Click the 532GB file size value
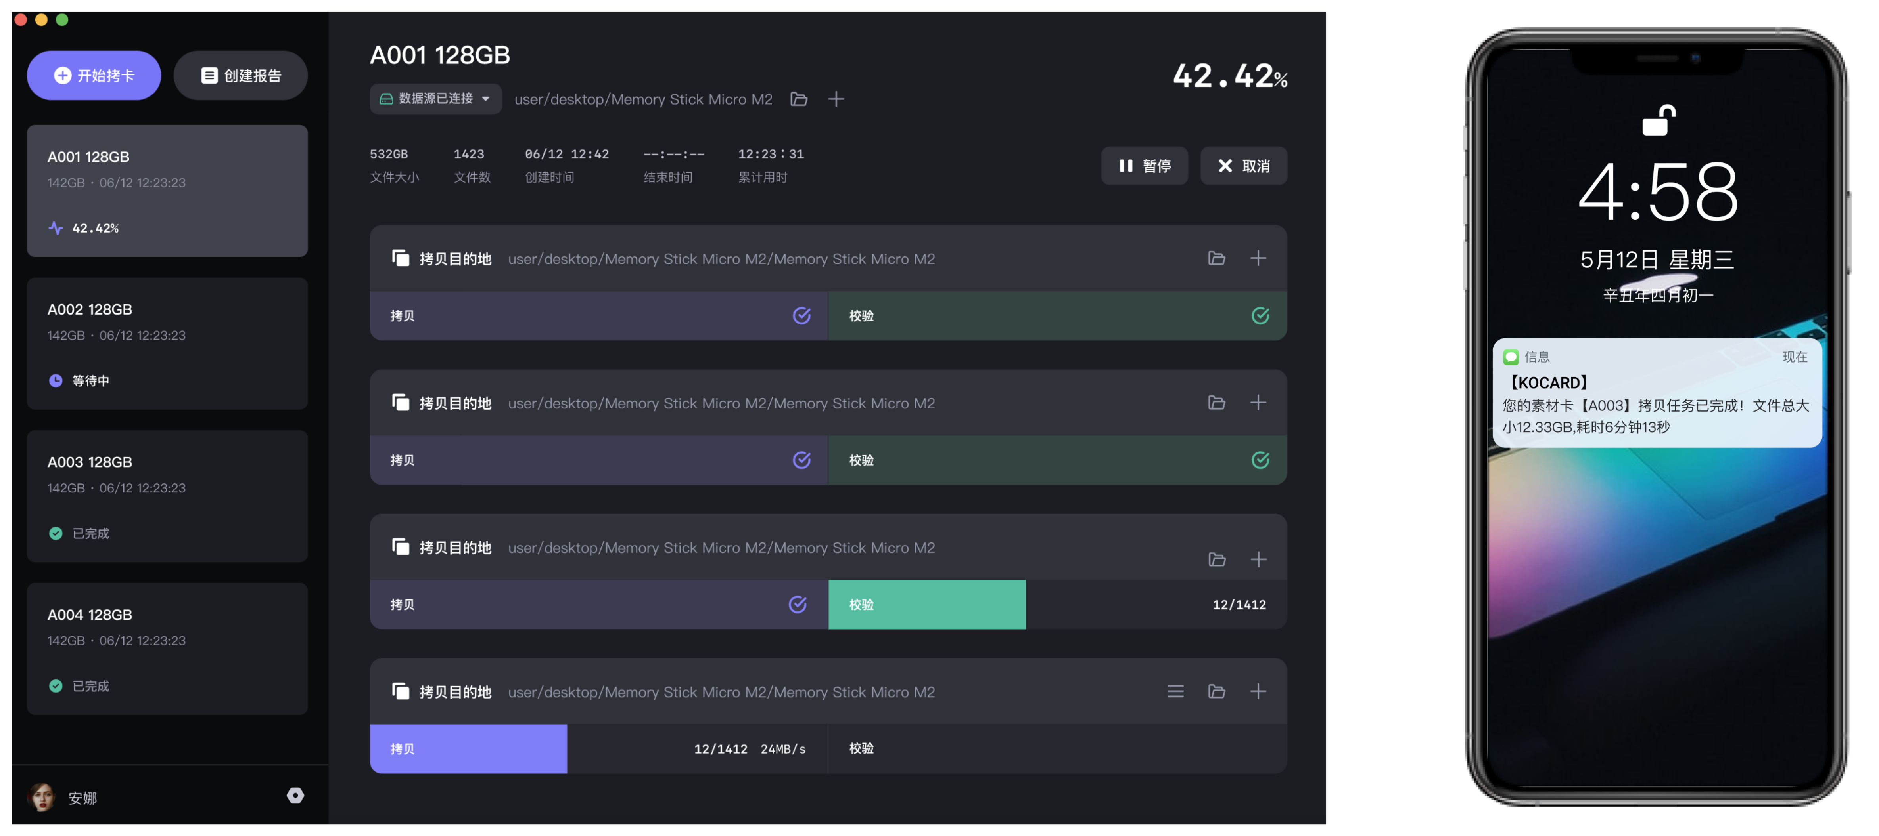 (x=389, y=154)
